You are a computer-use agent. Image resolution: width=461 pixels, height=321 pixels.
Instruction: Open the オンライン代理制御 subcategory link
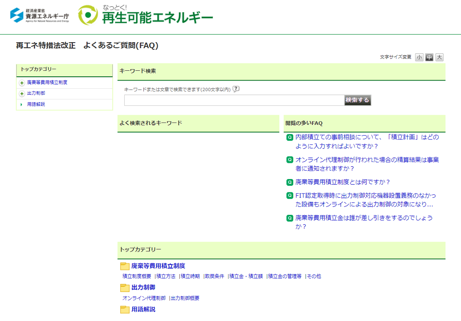tap(144, 298)
